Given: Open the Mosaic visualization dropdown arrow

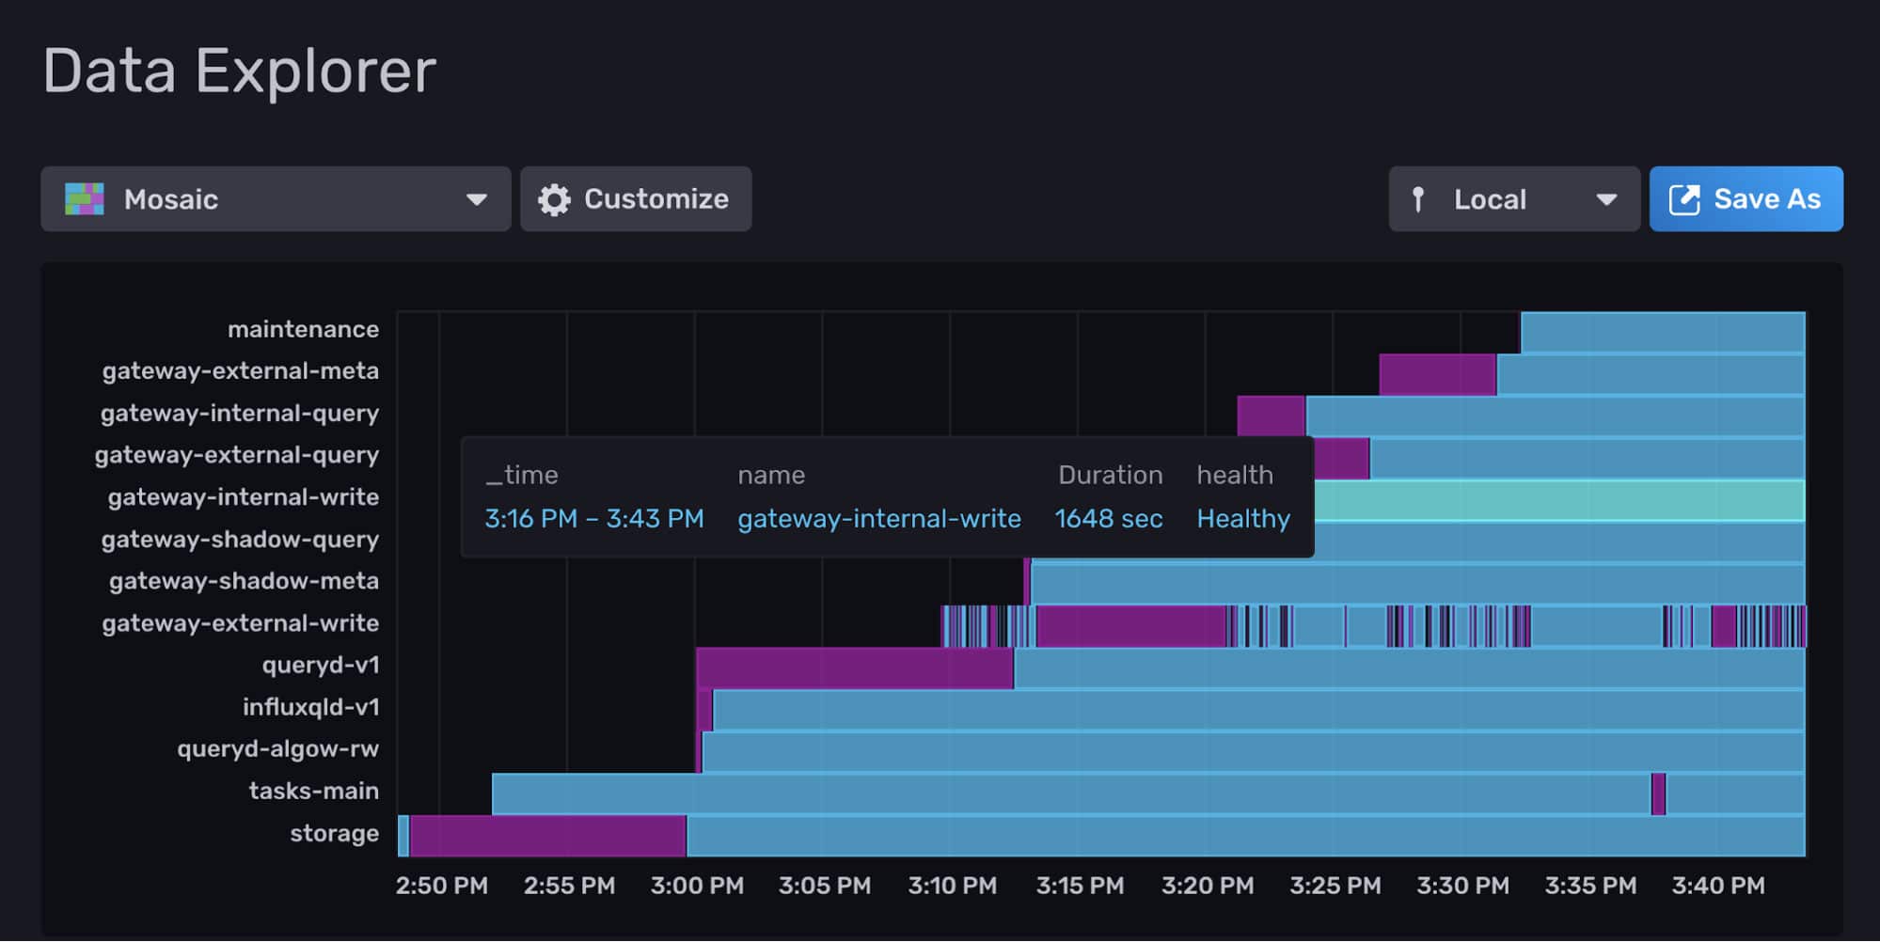Looking at the screenshot, I should tap(477, 199).
